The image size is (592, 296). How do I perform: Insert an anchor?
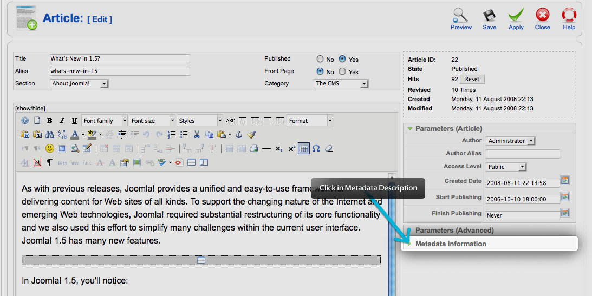239,134
